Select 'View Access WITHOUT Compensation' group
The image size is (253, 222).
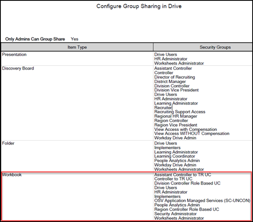[192, 134]
